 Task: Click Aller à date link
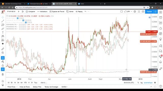click(44, 83)
